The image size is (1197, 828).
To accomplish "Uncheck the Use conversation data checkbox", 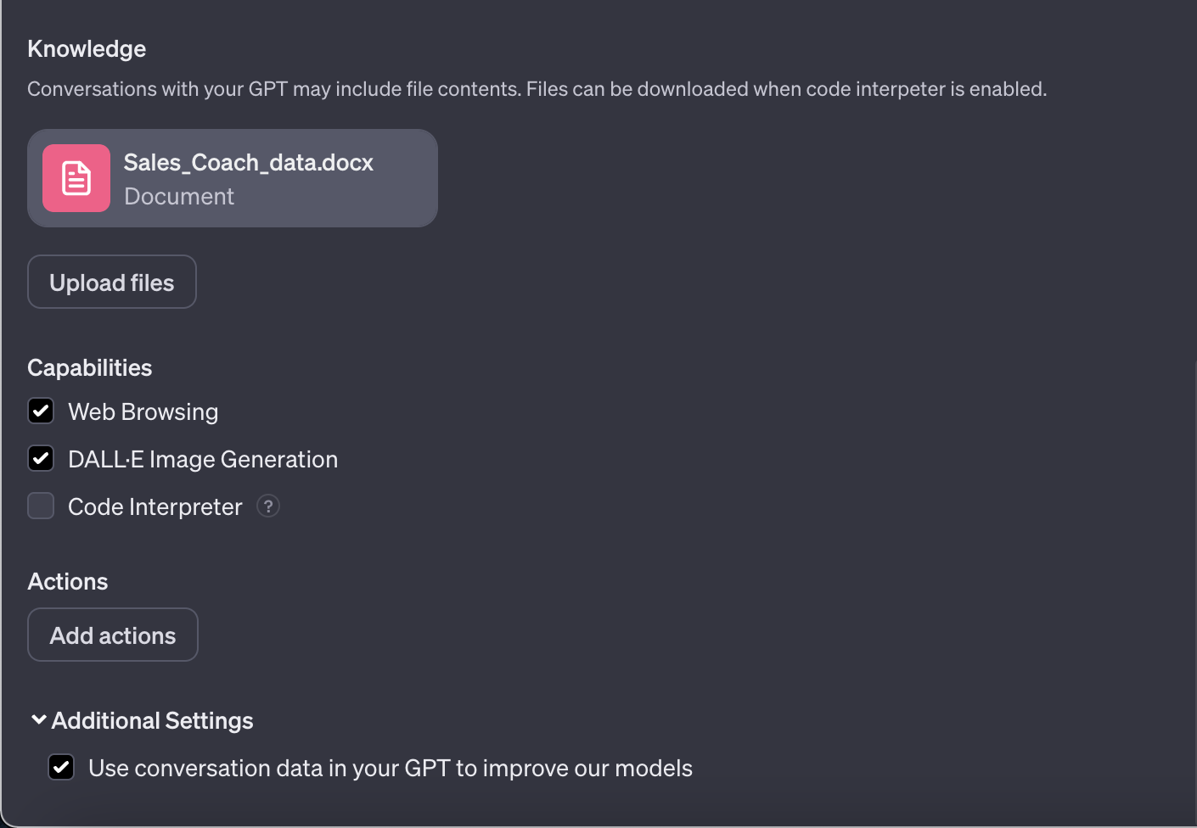I will (x=61, y=768).
